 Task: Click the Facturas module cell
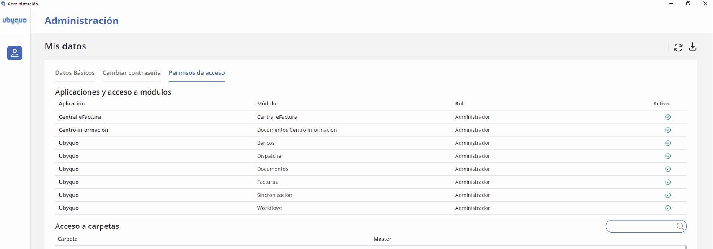click(267, 182)
